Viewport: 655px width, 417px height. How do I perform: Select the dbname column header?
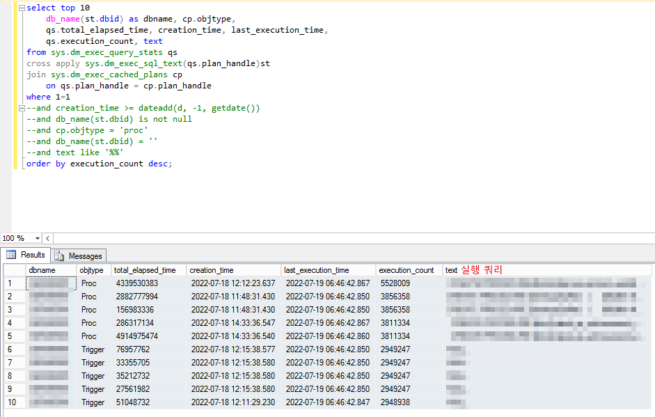pyautogui.click(x=51, y=270)
